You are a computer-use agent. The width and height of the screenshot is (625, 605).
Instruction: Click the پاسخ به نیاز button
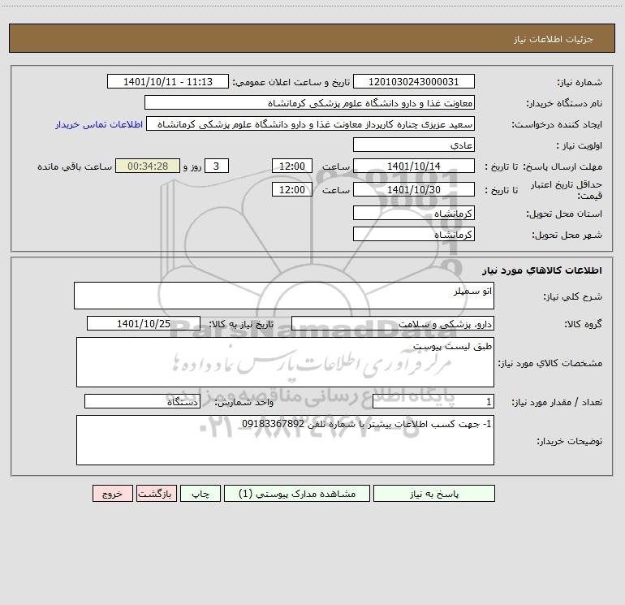tap(434, 493)
